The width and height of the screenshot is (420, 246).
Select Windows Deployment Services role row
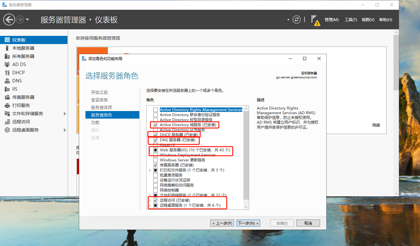pyautogui.click(x=188, y=155)
